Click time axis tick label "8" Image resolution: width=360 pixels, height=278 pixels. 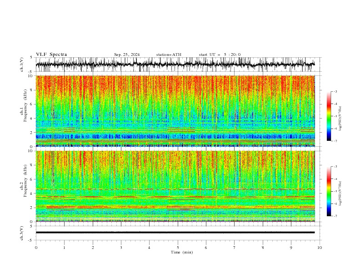pyautogui.click(x=263, y=248)
